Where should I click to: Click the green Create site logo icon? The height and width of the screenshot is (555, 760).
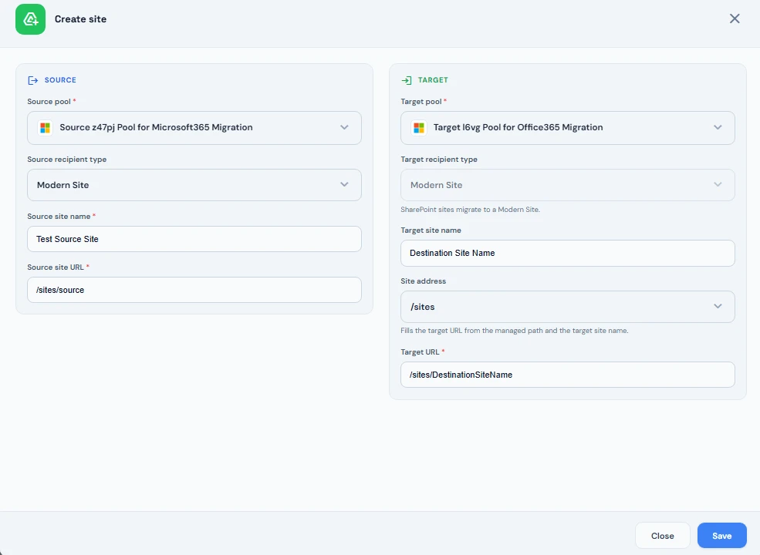(x=31, y=19)
